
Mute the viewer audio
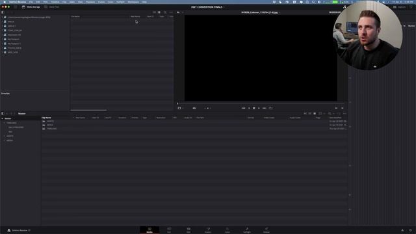point(194,109)
